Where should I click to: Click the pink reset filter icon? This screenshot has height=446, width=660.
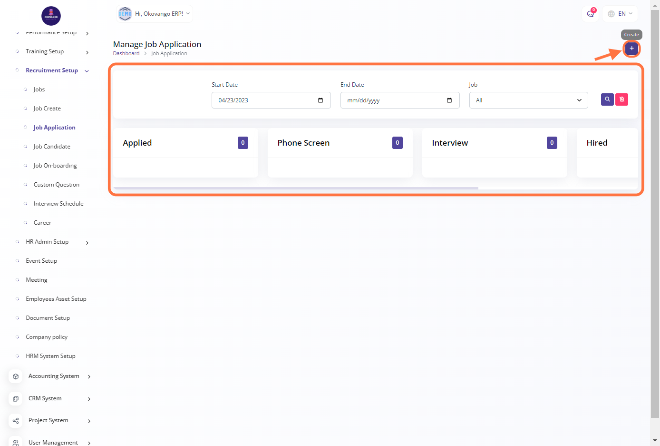click(621, 99)
